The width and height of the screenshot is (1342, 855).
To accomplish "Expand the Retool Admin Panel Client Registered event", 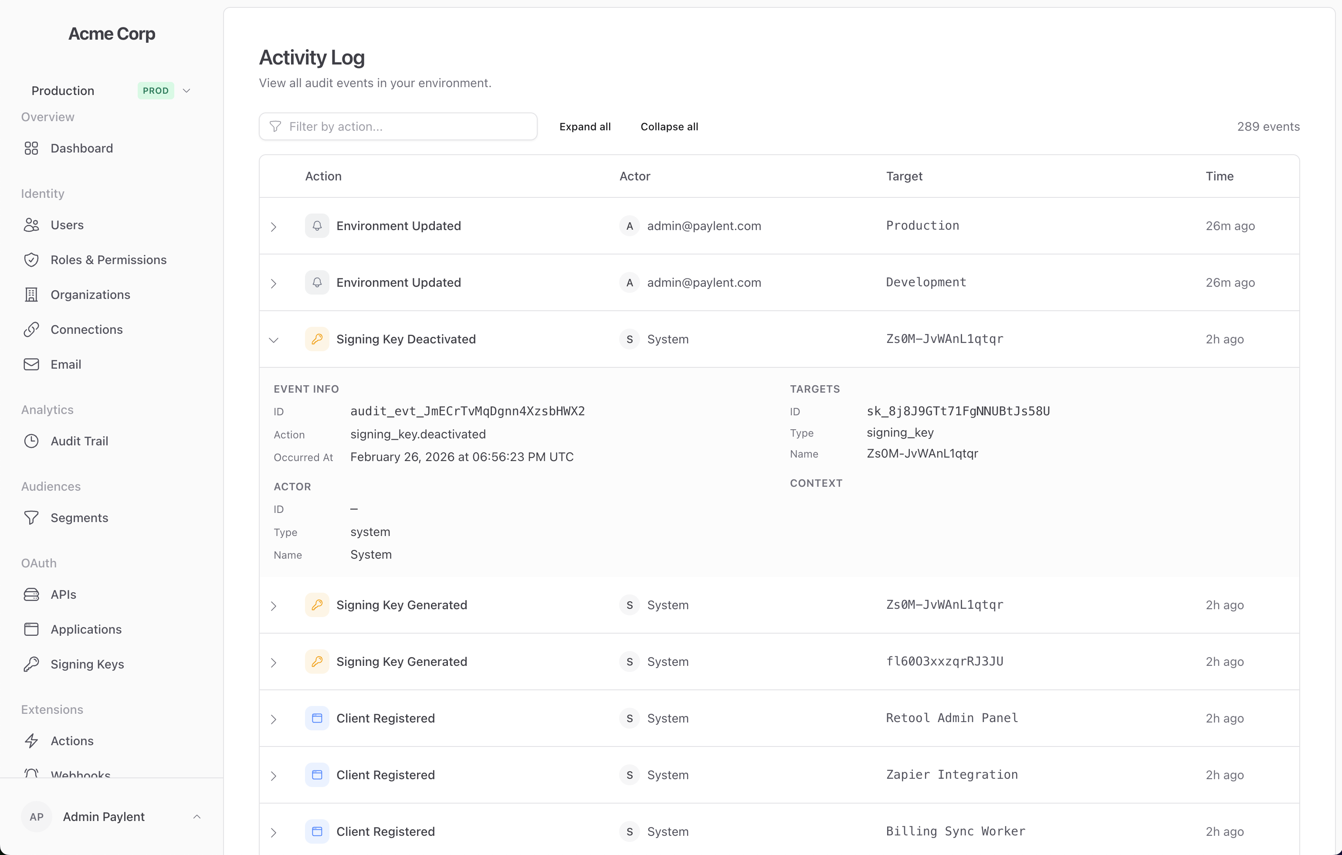I will coord(274,719).
